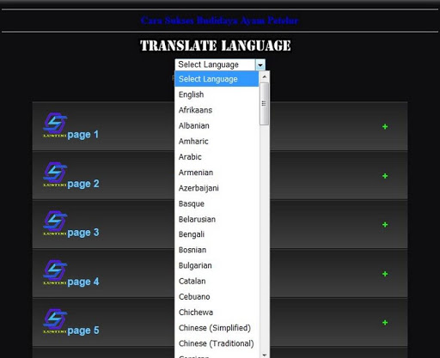The height and width of the screenshot is (358, 440).
Task: Click the logo icon beside page 2
Action: (x=55, y=174)
